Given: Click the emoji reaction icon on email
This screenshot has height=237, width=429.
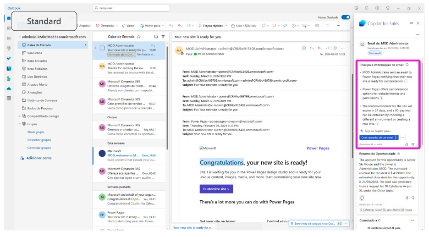Looking at the screenshot, I should [x=303, y=48].
